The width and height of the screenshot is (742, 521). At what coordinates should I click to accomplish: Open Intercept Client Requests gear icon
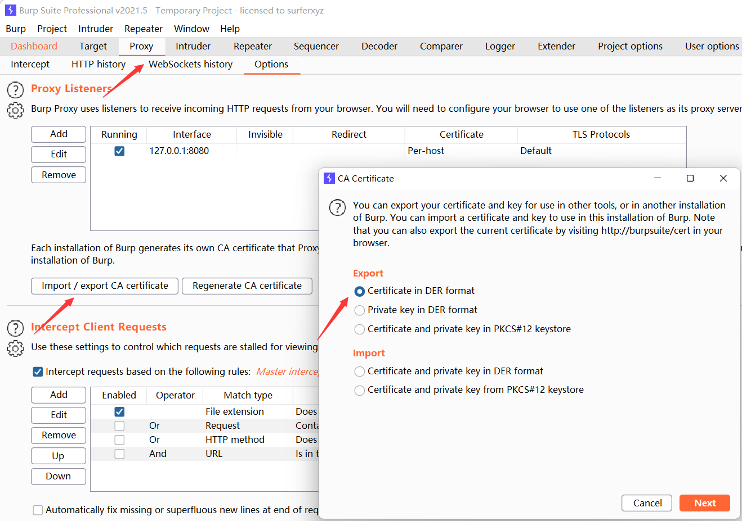click(x=15, y=348)
